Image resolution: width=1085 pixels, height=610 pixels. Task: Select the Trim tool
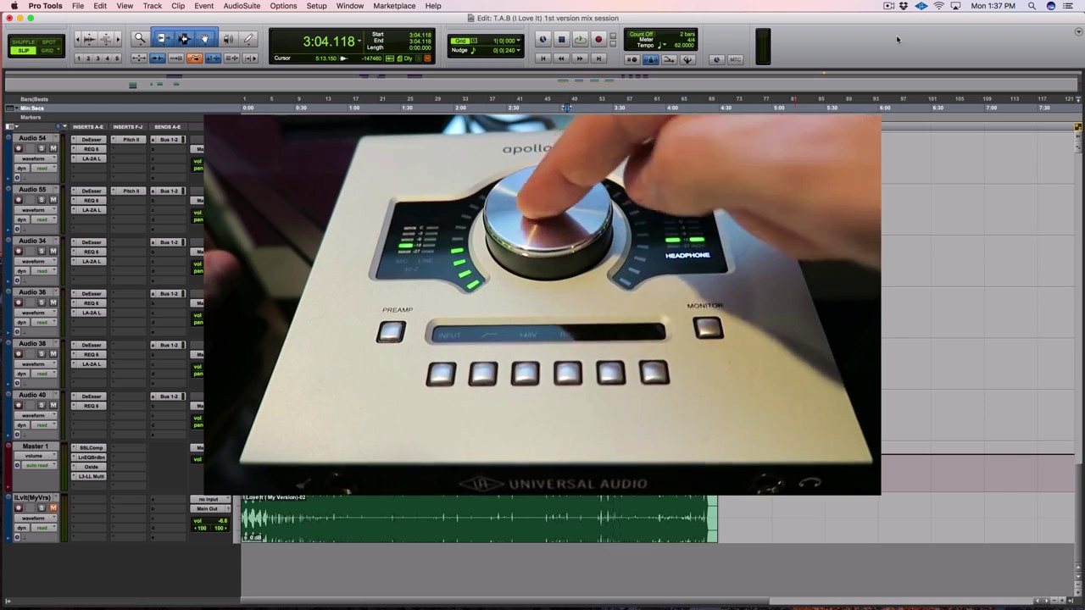point(163,39)
